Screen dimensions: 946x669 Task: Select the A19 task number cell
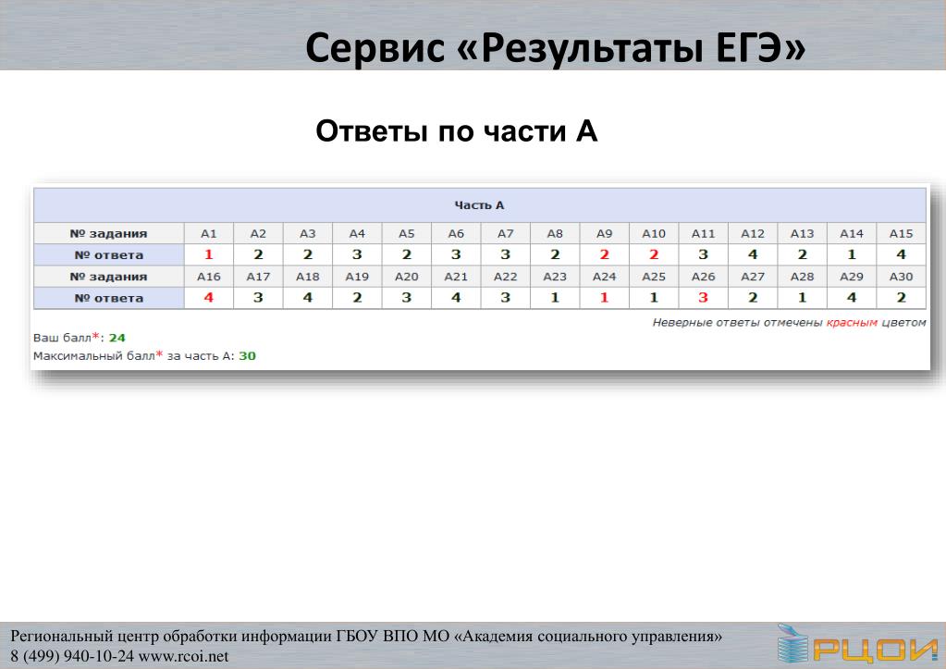357,277
